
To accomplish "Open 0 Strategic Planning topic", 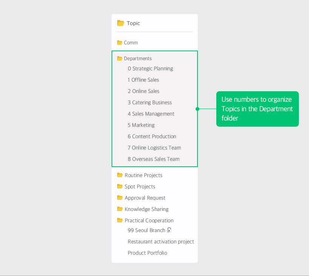I will (x=150, y=69).
